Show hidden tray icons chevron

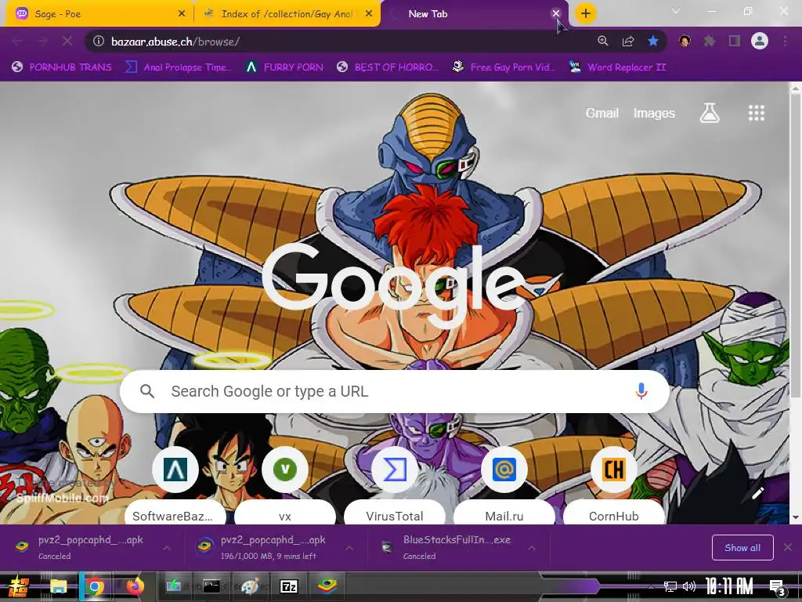(651, 586)
